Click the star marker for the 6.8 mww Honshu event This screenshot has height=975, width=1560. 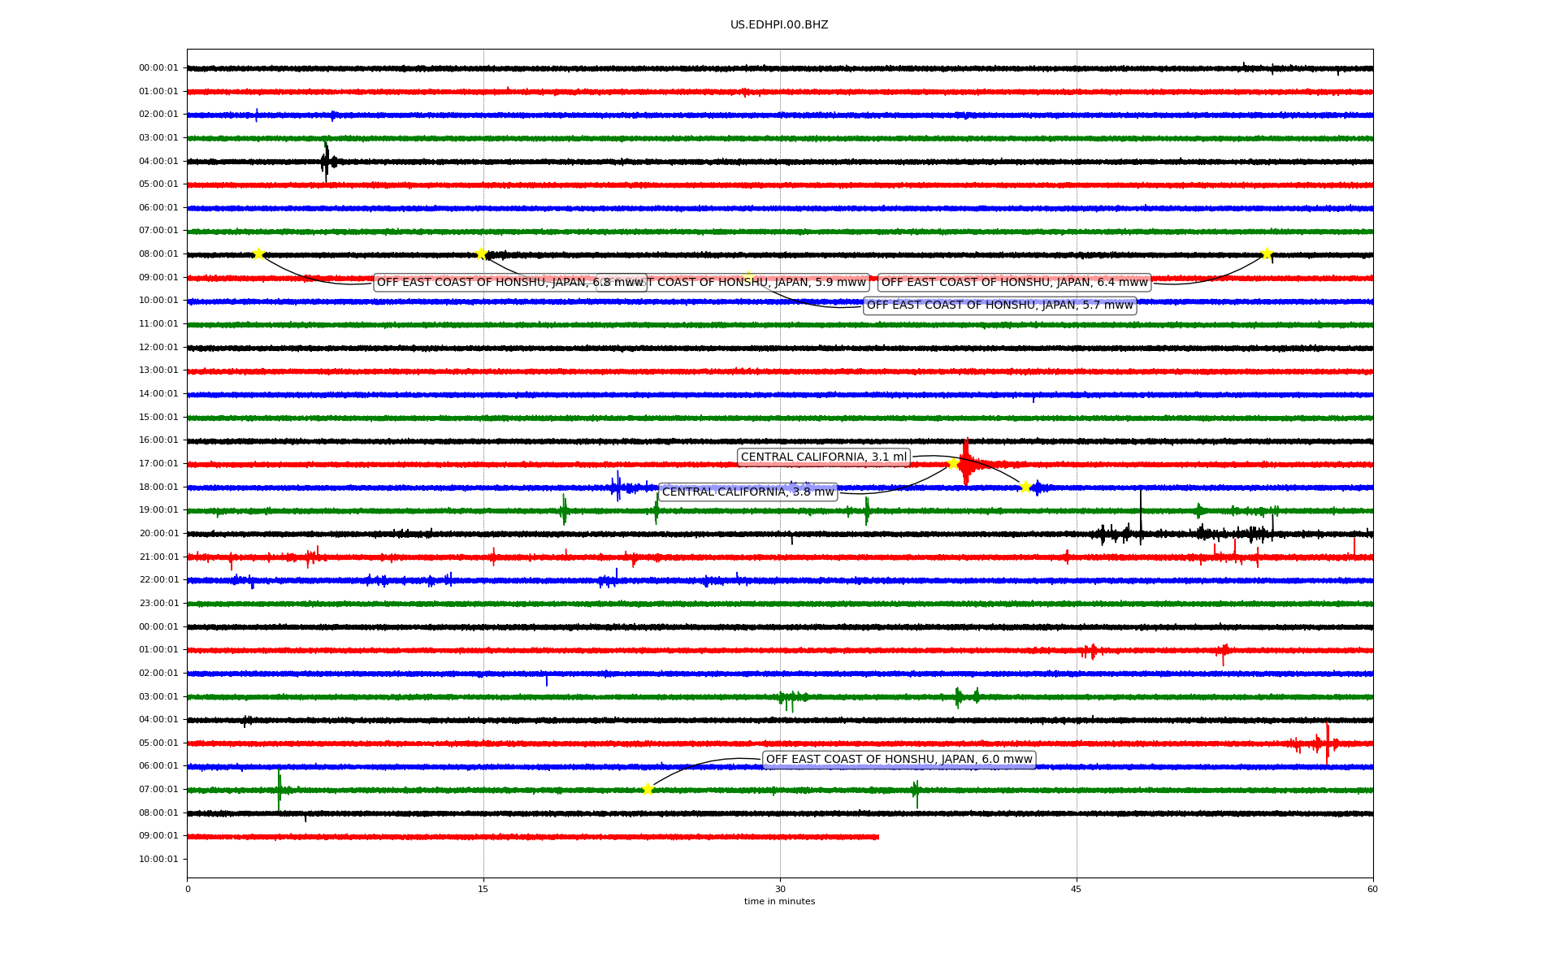[x=258, y=254]
